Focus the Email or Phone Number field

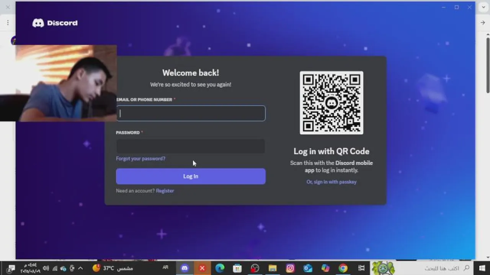tap(191, 113)
